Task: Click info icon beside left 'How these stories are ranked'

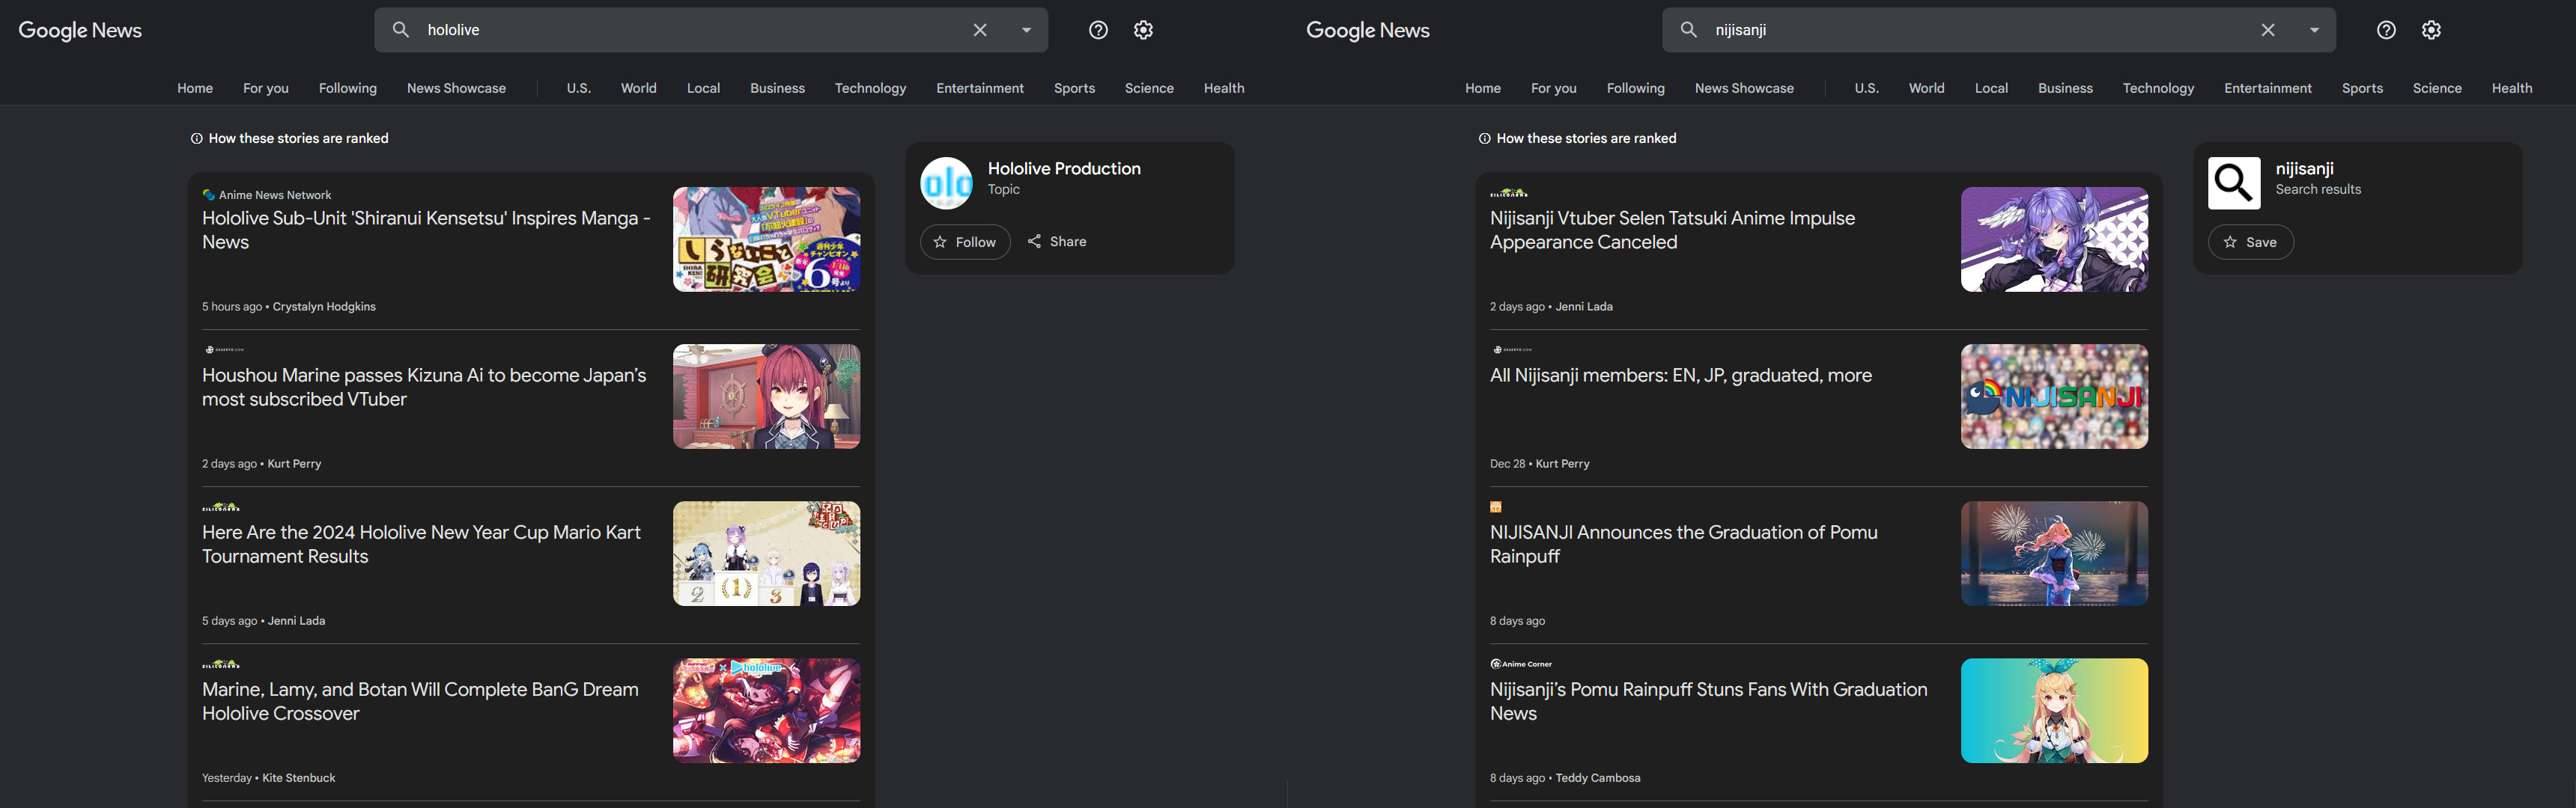Action: [197, 139]
